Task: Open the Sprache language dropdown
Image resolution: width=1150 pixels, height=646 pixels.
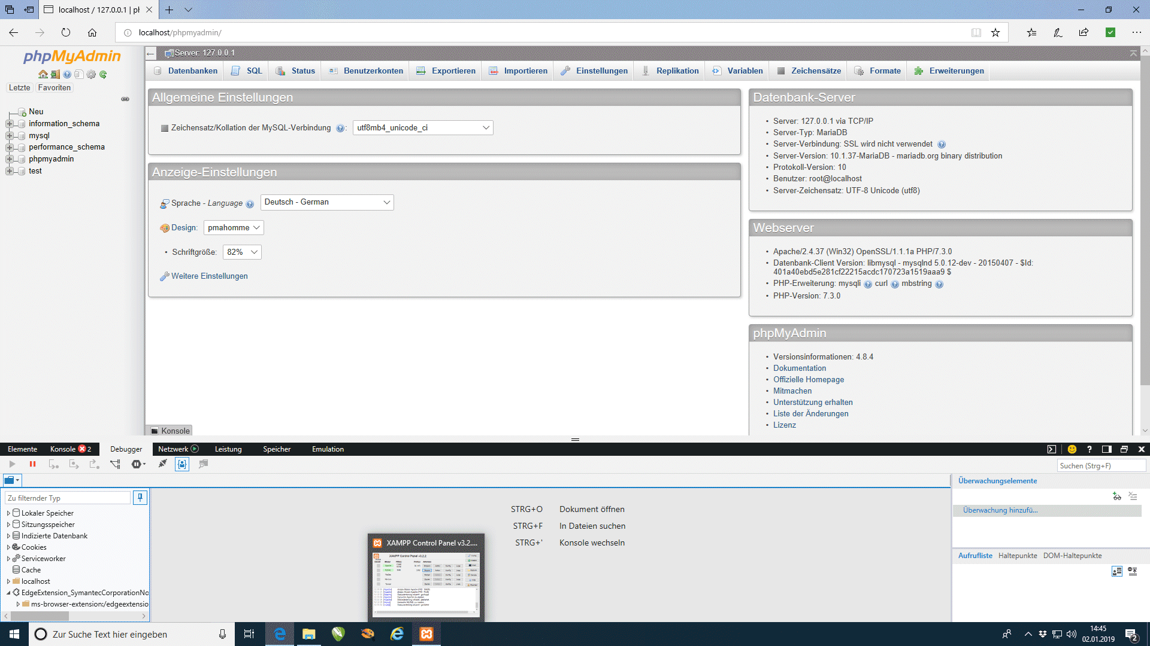Action: point(327,202)
